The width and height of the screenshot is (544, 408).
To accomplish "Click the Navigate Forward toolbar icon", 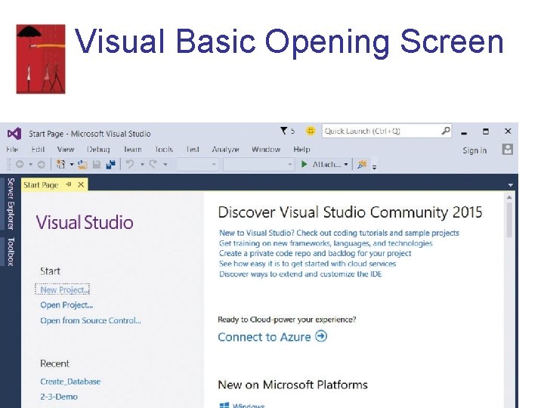I will [42, 165].
